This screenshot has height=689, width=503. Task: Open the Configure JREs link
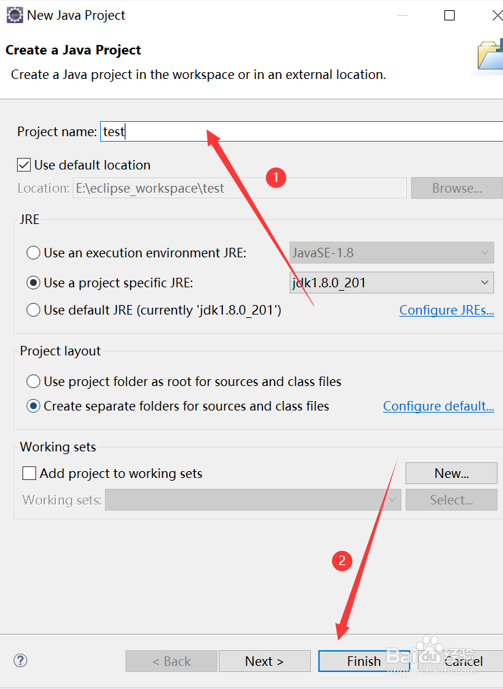(x=446, y=310)
